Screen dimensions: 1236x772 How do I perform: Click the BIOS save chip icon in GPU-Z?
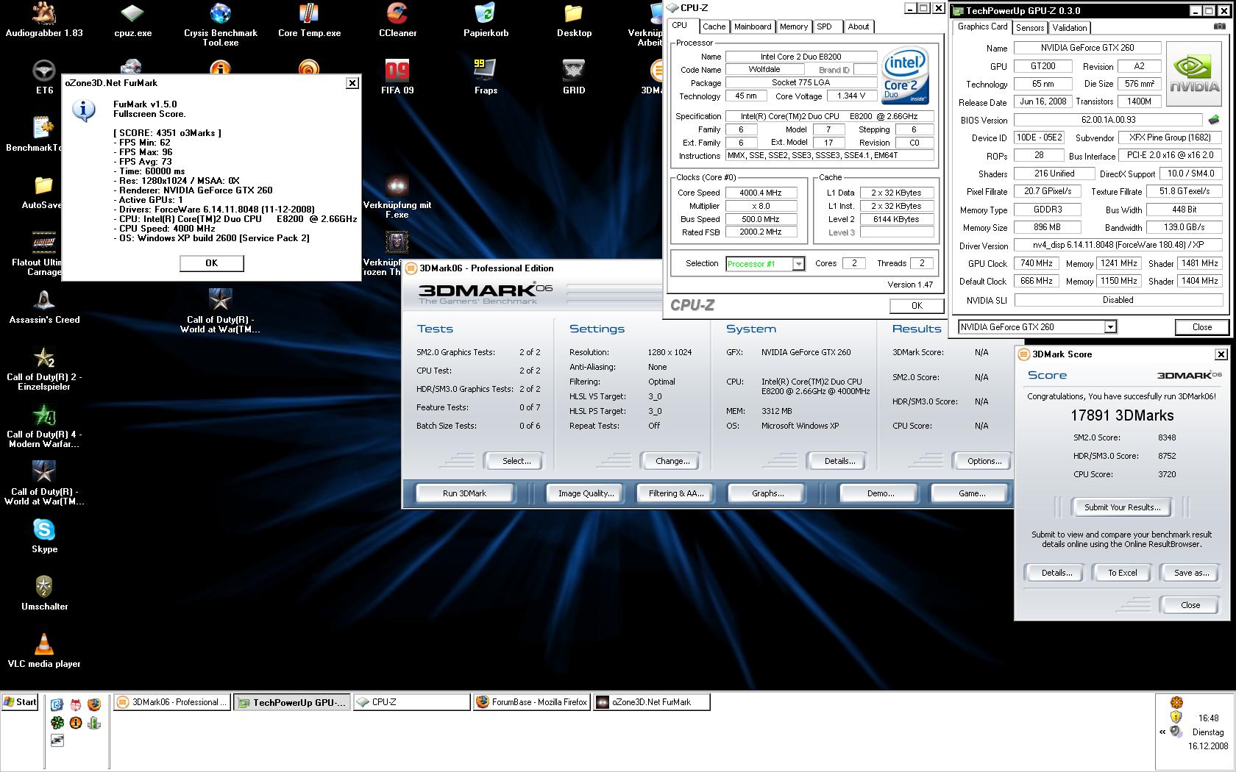tap(1214, 119)
